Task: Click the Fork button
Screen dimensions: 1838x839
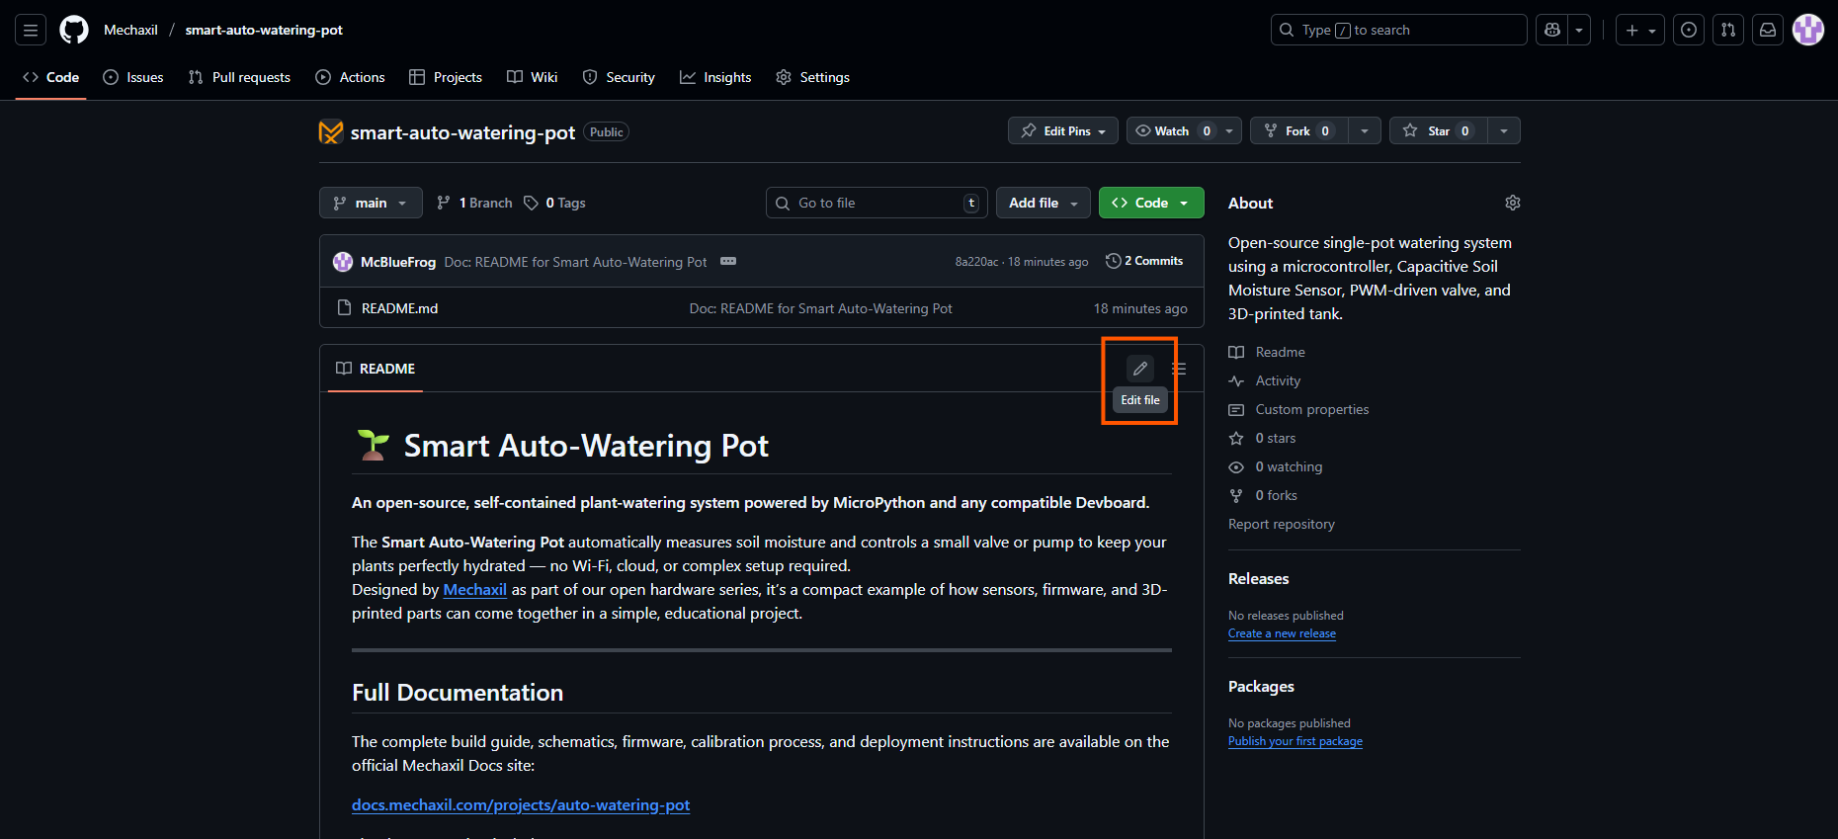Action: point(1296,130)
